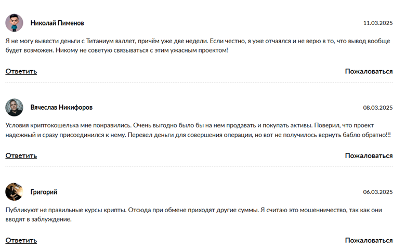Open Вячеслав Никифоров's avatar picture
The width and height of the screenshot is (405, 248).
point(14,107)
